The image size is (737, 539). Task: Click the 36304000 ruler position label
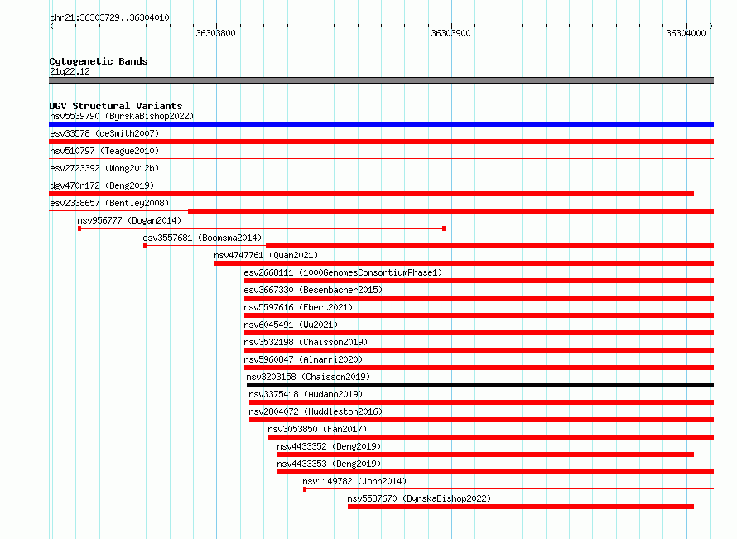coord(686,33)
